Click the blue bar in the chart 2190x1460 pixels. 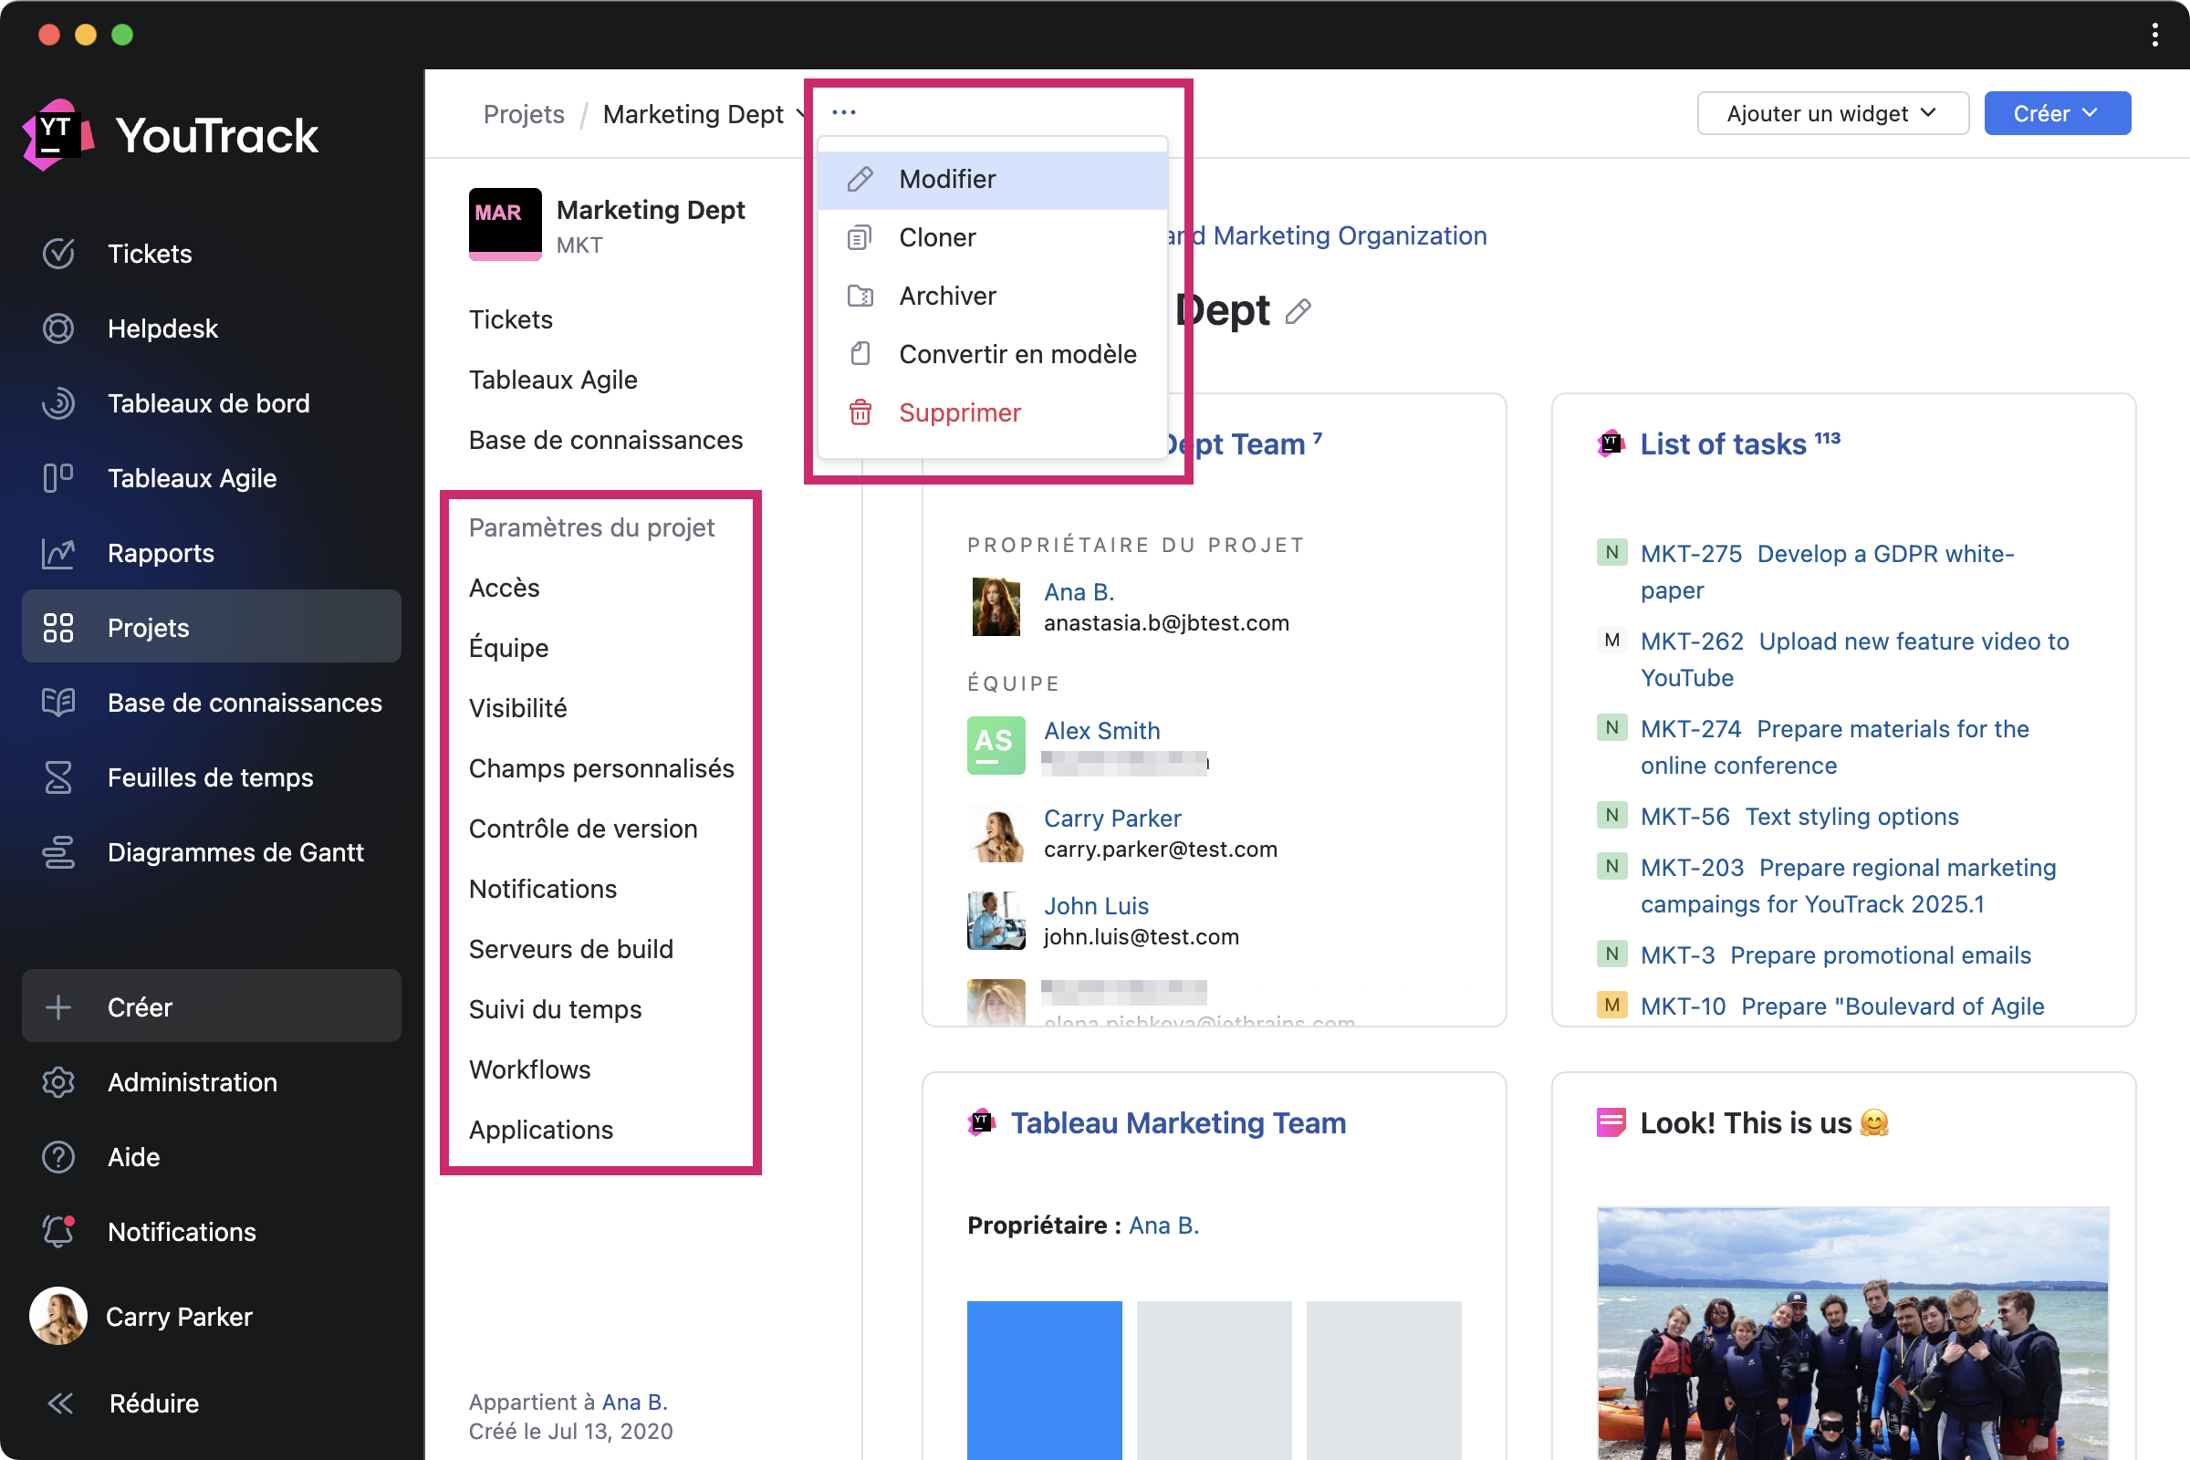1044,1380
